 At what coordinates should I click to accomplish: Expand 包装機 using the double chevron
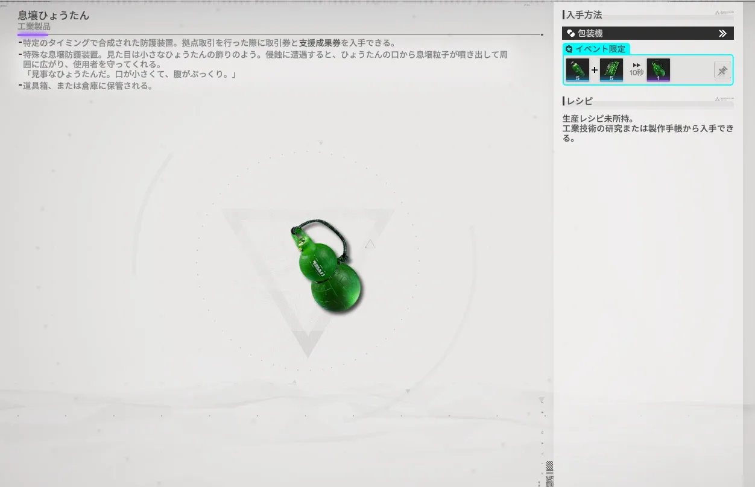pos(722,34)
